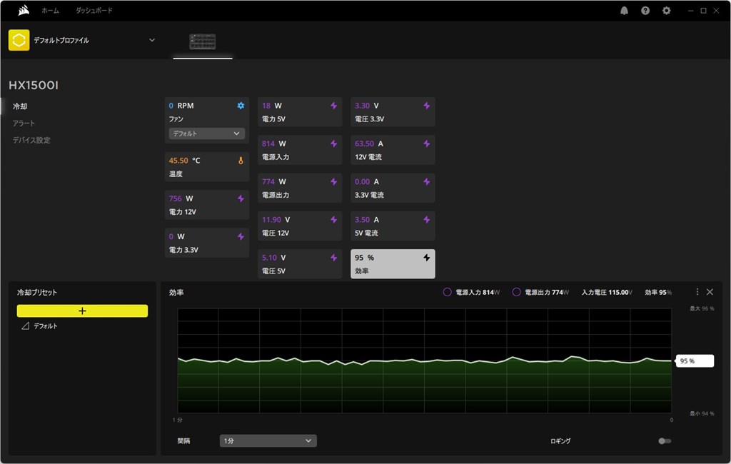This screenshot has width=731, height=464.
Task: Click the yellow profile hexagon icon
Action: coord(19,40)
